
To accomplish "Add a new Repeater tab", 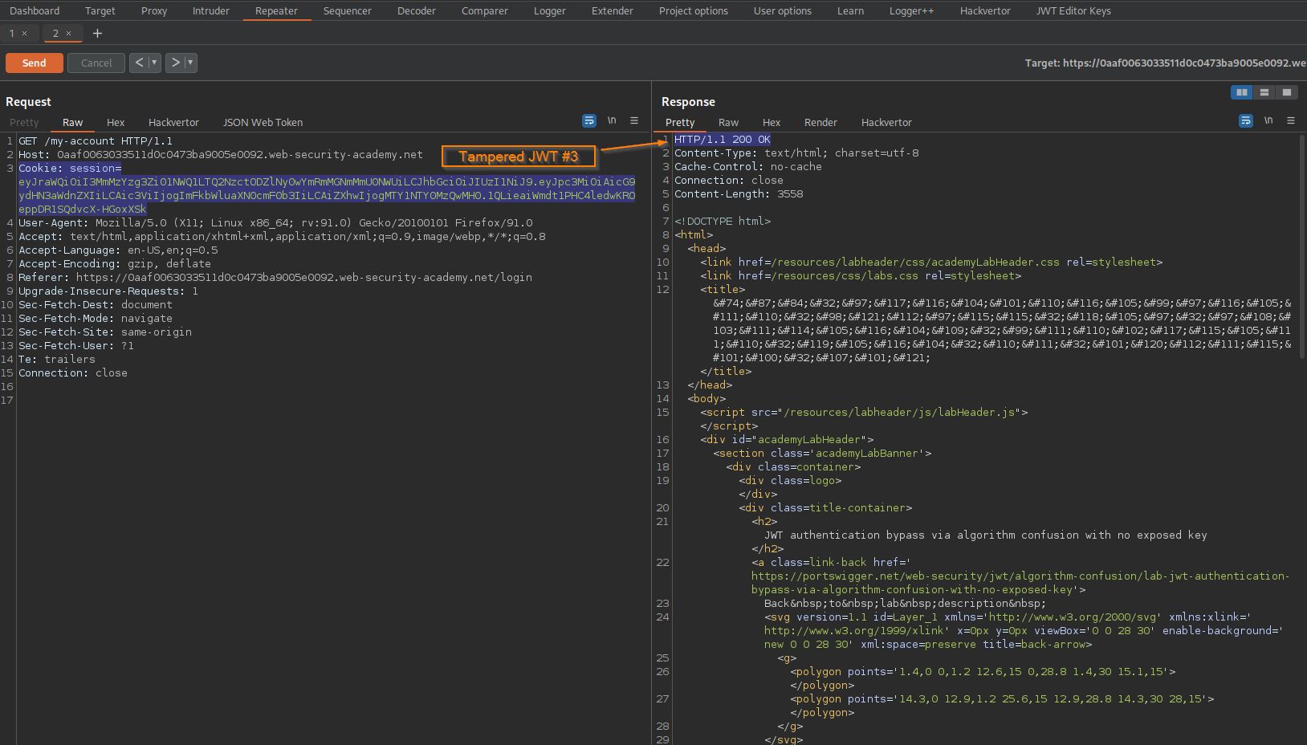I will [x=97, y=33].
